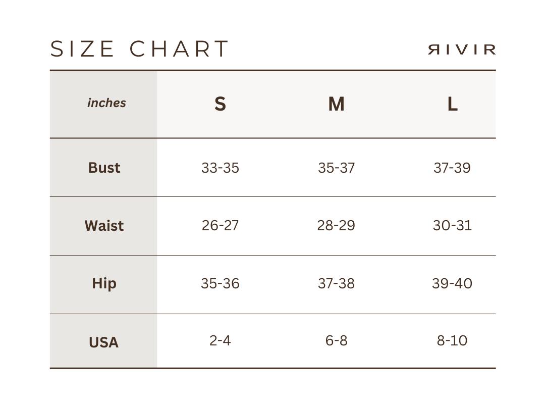Image resolution: width=545 pixels, height=404 pixels.
Task: Select the M size column header
Action: point(336,104)
